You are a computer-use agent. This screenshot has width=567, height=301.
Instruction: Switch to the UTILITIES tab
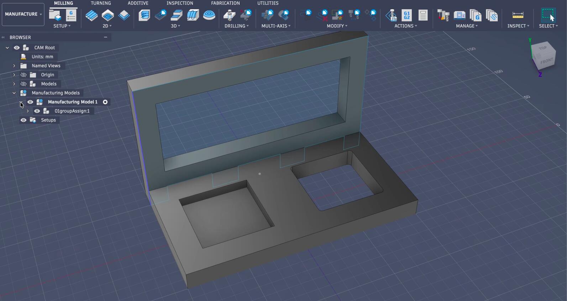point(268,3)
